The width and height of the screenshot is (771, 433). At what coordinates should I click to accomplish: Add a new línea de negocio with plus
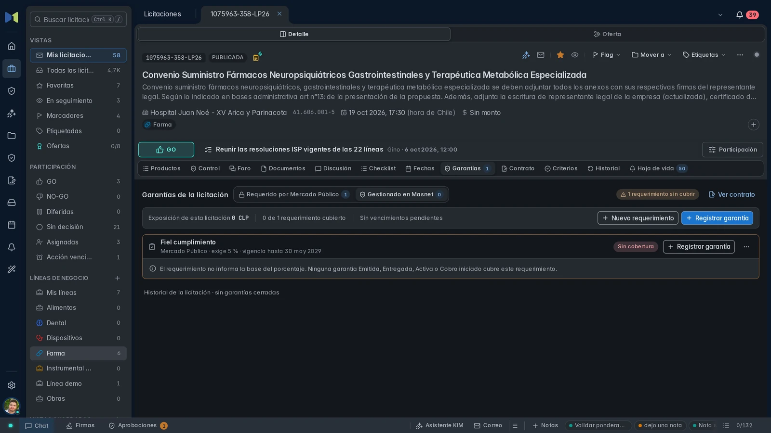(x=117, y=278)
